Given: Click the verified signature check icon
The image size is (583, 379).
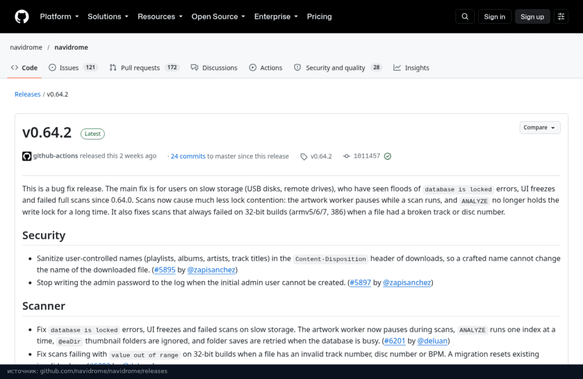Looking at the screenshot, I should [x=387, y=156].
